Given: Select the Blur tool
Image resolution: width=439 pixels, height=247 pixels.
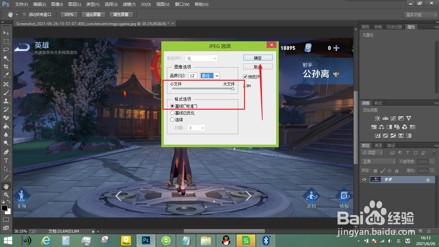Looking at the screenshot, I should (6, 134).
